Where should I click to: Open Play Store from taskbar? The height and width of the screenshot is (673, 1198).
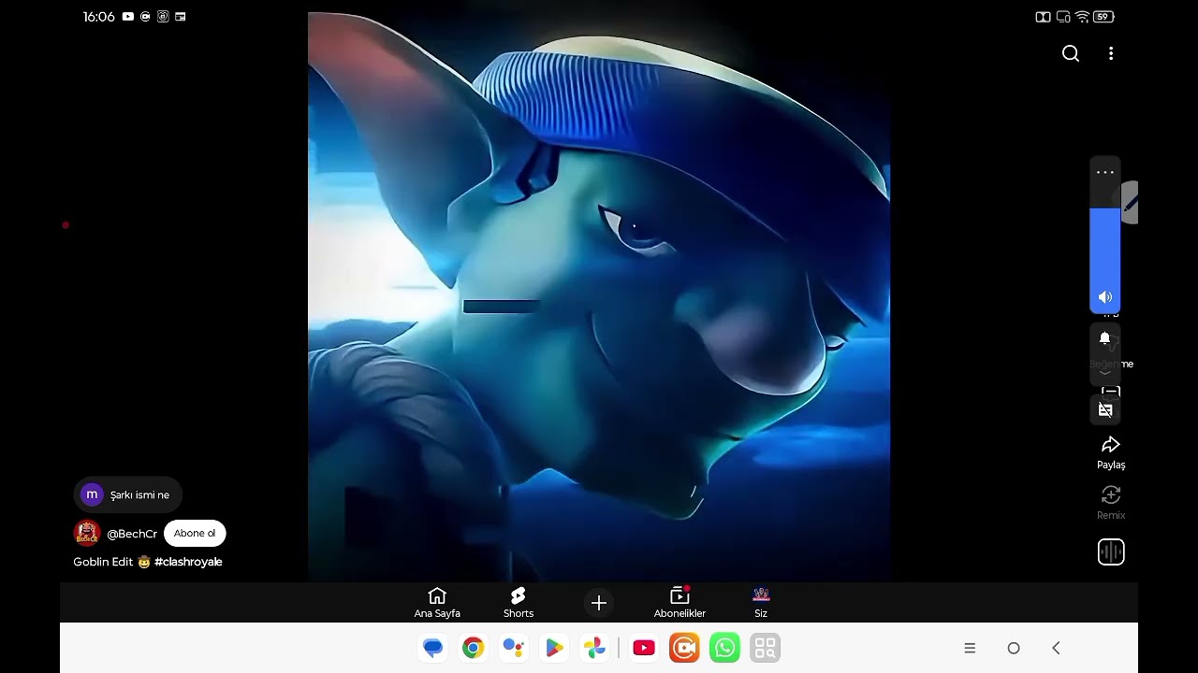click(554, 648)
